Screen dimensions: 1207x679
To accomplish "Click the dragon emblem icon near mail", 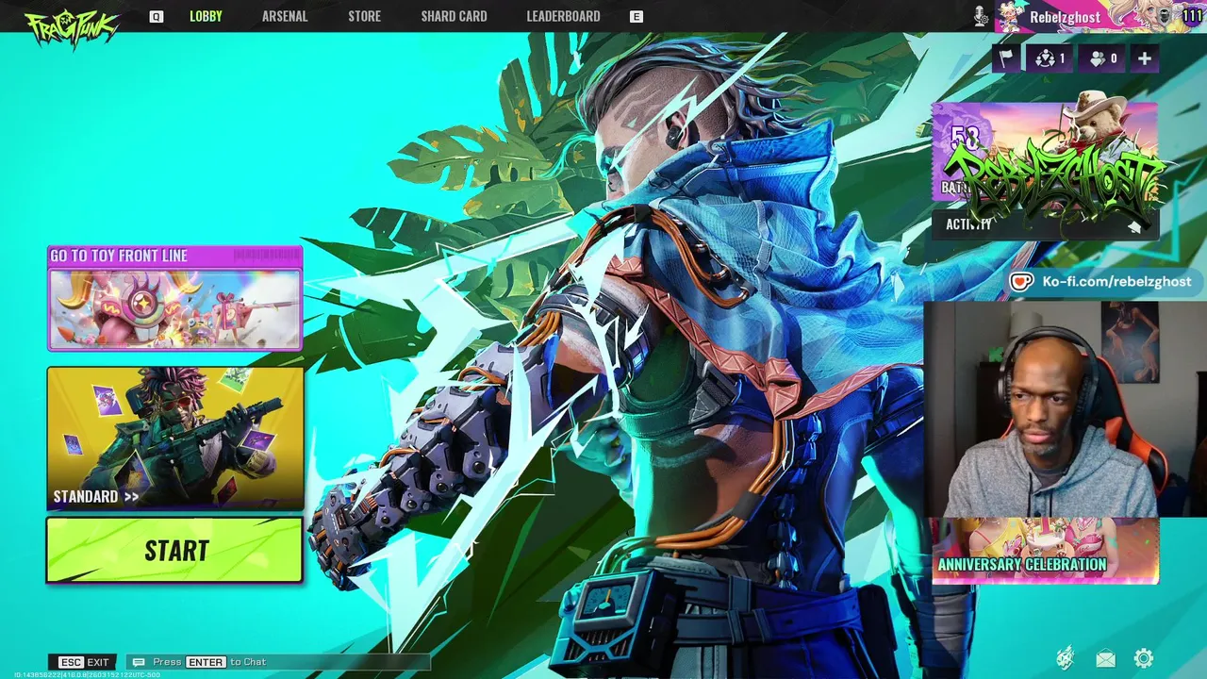I will [1065, 658].
